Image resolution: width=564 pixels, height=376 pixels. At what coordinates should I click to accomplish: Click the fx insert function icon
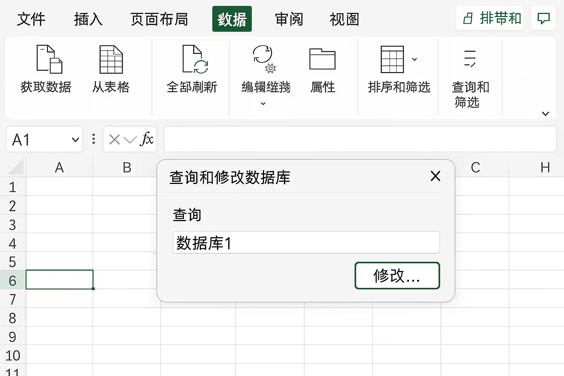[x=147, y=139]
